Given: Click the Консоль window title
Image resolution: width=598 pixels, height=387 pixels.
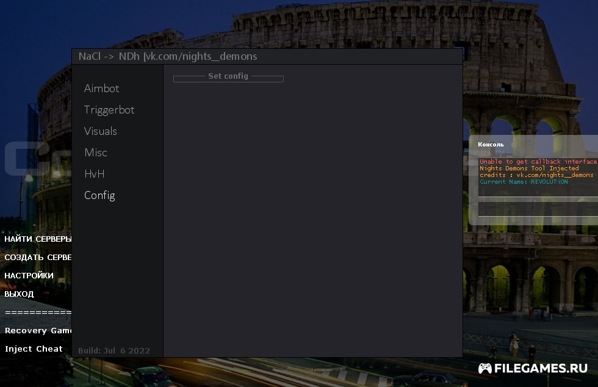Looking at the screenshot, I should [491, 144].
